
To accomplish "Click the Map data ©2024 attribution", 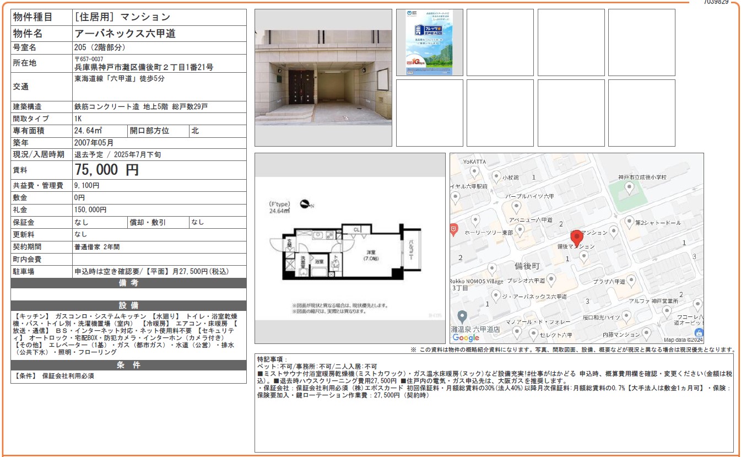I will [683, 340].
